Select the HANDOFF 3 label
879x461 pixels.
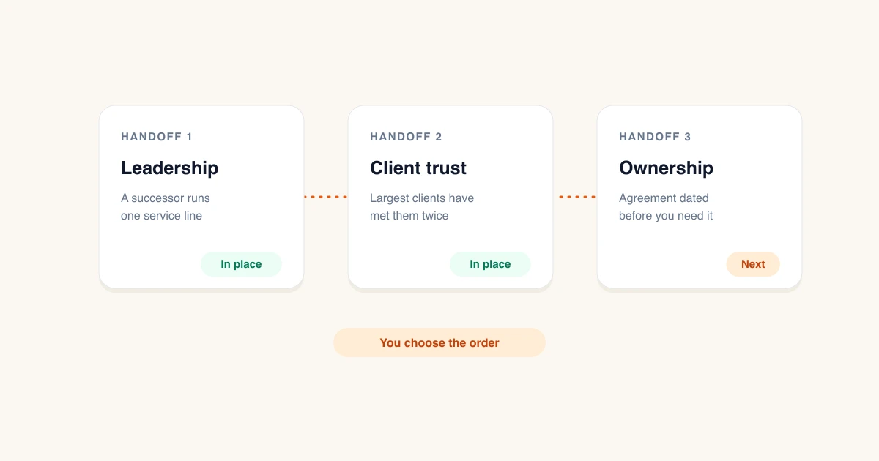tap(655, 137)
